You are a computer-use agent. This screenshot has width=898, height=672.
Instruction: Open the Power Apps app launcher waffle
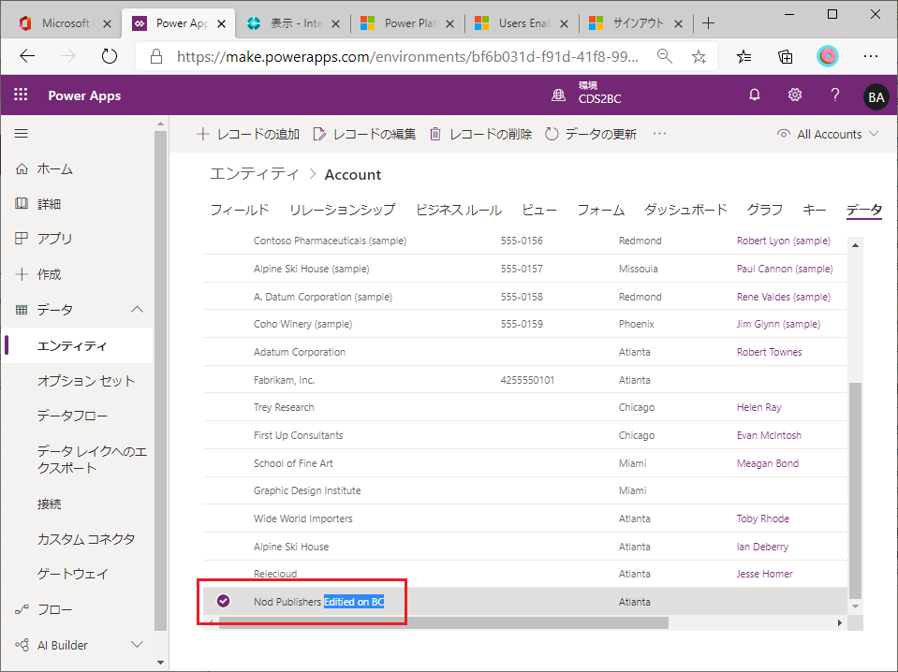point(21,95)
